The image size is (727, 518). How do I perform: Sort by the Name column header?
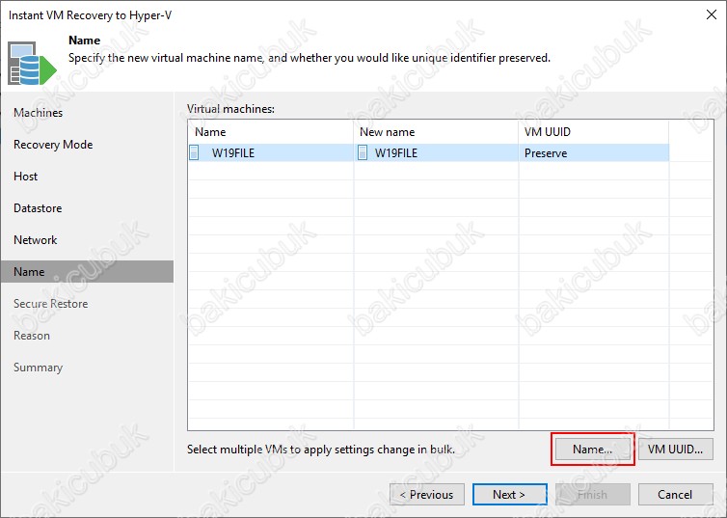pos(270,132)
